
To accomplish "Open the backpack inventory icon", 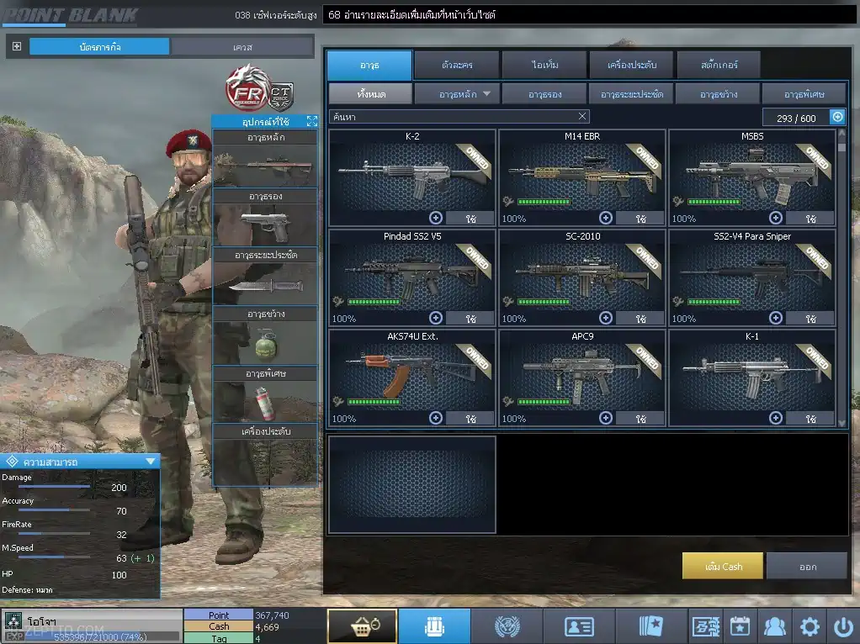I will coord(434,626).
